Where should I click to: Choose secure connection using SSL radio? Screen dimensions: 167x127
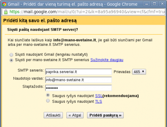[x=48, y=95]
